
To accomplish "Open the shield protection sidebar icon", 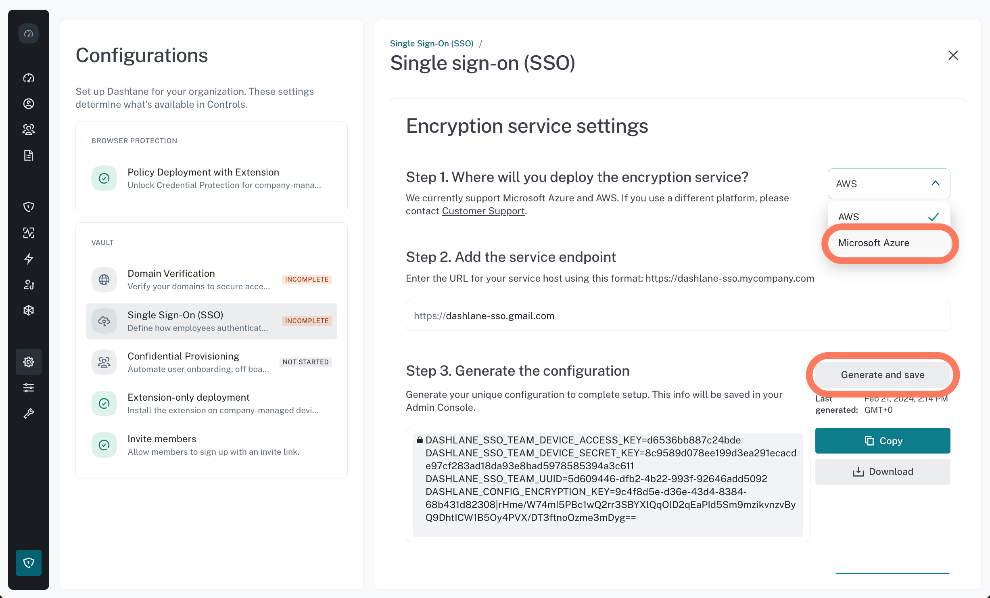I will pos(29,207).
